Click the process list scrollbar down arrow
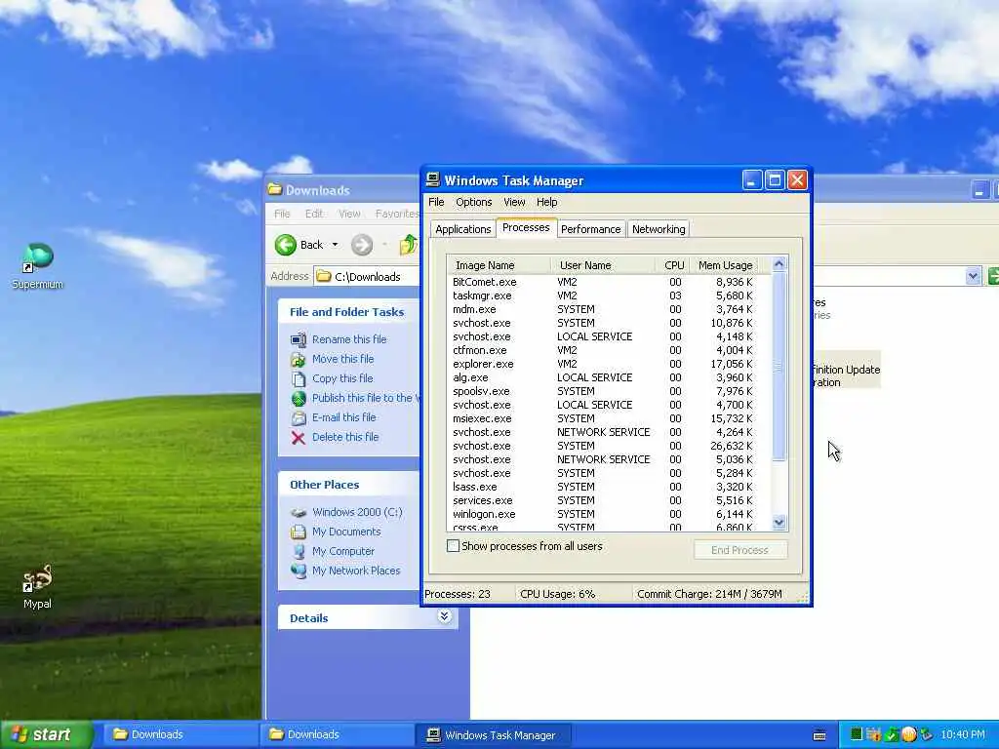Image resolution: width=999 pixels, height=749 pixels. [779, 523]
